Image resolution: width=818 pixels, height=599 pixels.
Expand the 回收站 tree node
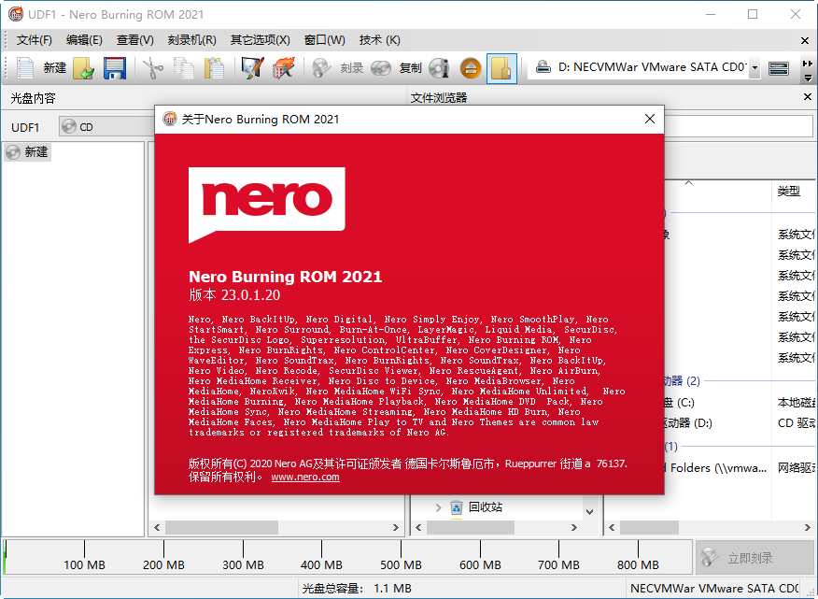(x=438, y=507)
